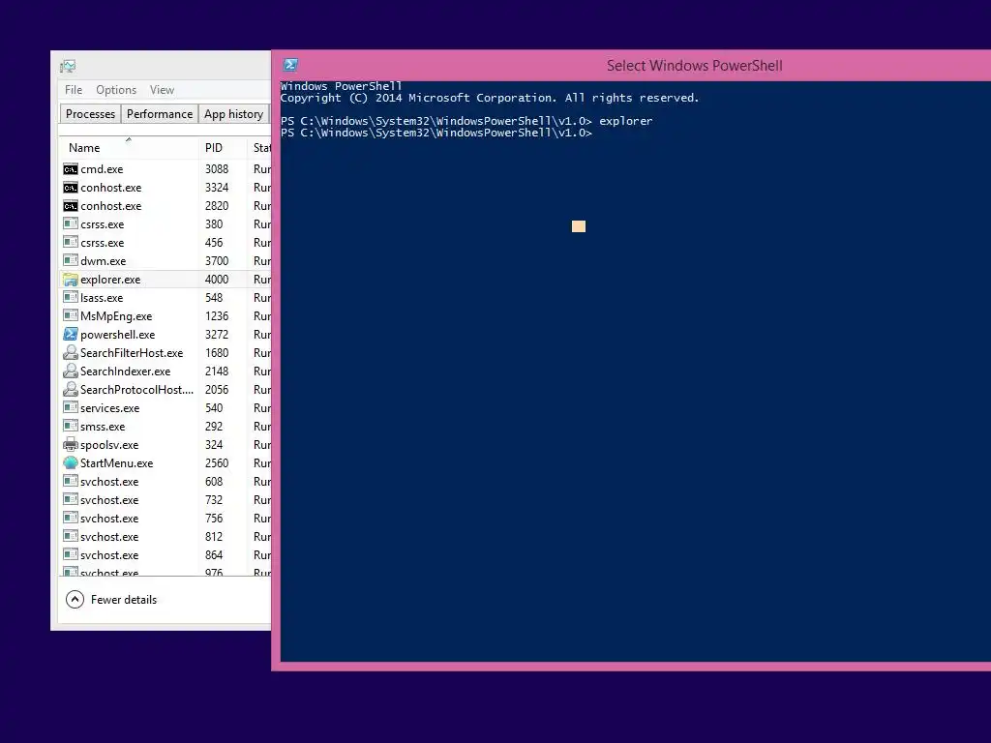
Task: Select svchost.exe icon with PID 864
Action: coord(70,554)
